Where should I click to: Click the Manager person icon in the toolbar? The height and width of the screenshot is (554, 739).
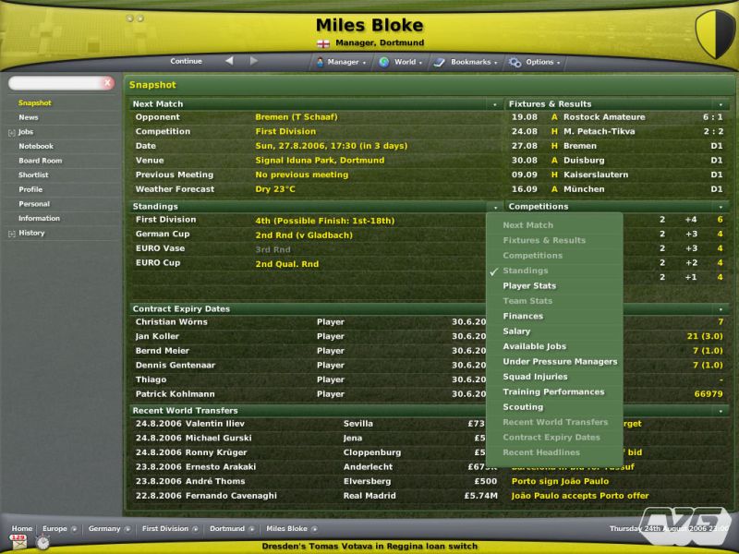click(320, 62)
